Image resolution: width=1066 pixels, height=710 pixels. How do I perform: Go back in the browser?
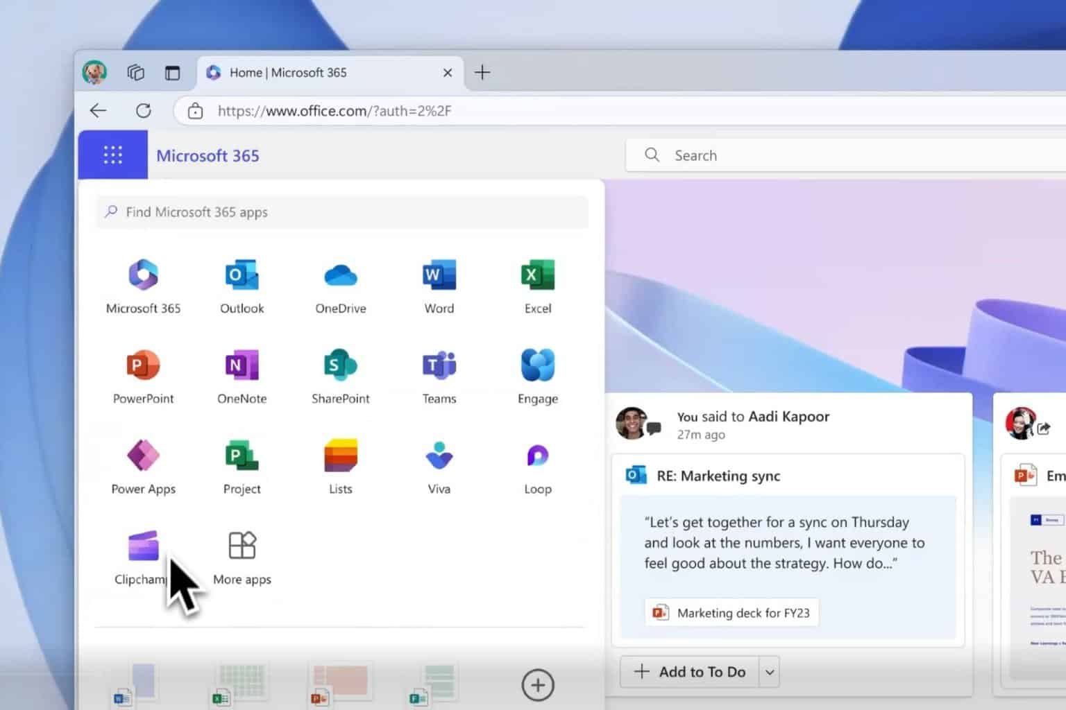[99, 110]
